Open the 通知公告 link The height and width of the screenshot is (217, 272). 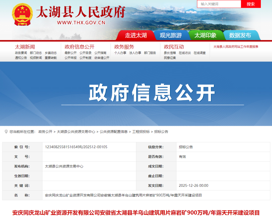pyautogui.click(x=21, y=58)
